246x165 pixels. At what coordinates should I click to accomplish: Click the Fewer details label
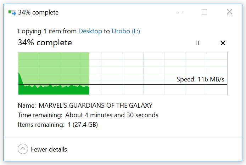tap(49, 149)
